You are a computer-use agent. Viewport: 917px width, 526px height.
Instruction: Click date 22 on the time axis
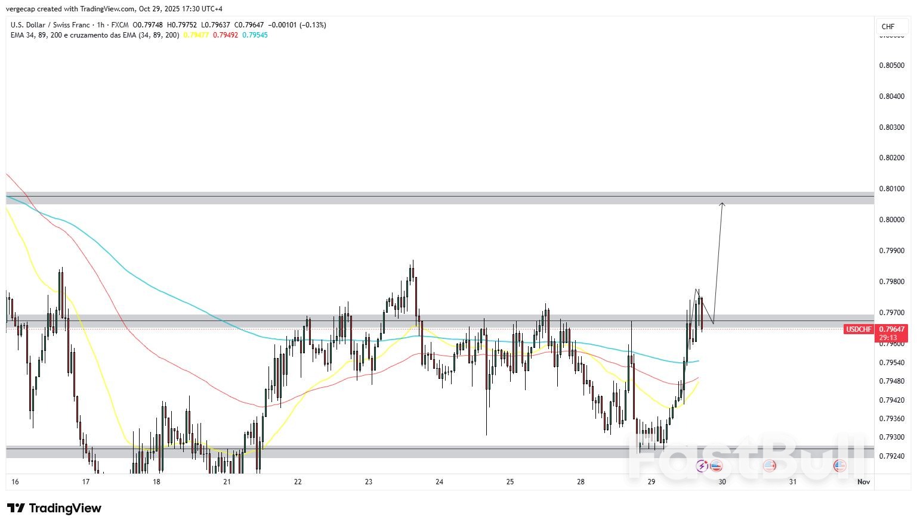click(298, 482)
